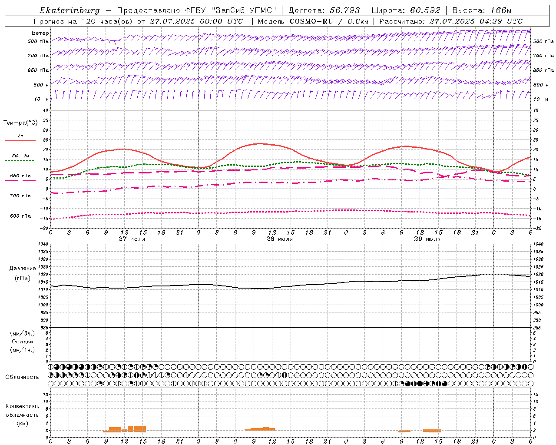Image resolution: width=556 pixels, height=445 pixels.
Task: Click the Тем-ра(°C) axis title
Action: click(20, 123)
